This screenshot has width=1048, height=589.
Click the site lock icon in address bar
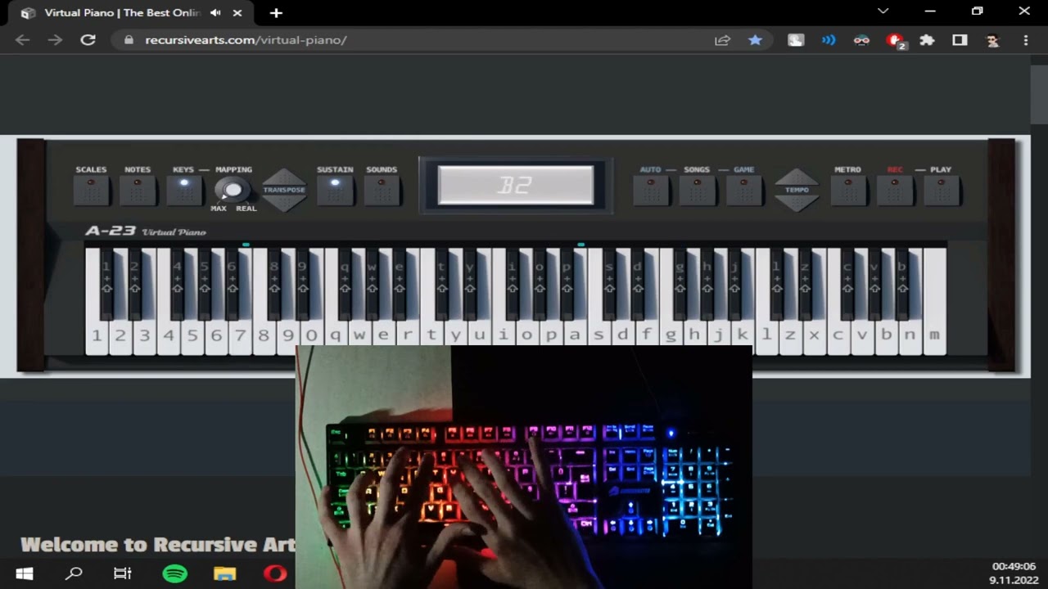coord(129,39)
